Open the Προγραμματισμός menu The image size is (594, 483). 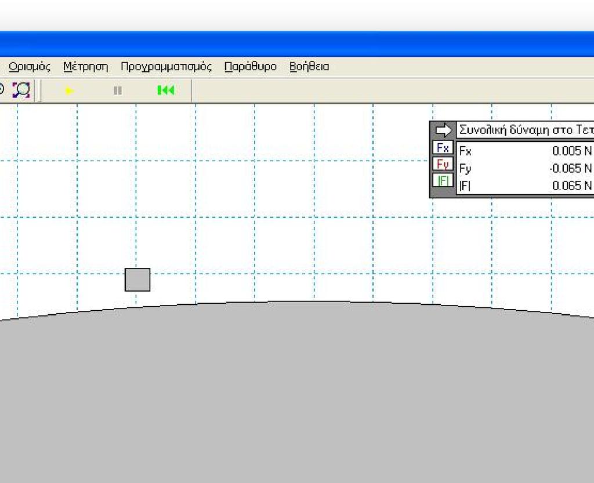166,67
